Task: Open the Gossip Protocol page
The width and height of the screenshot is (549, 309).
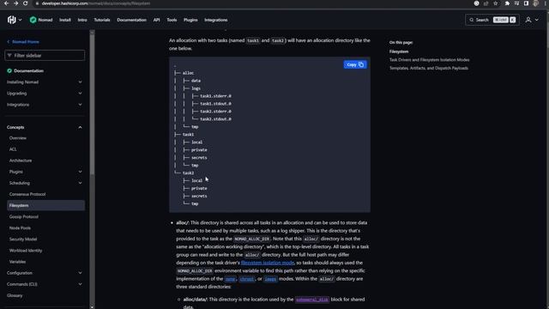Action: [x=24, y=216]
